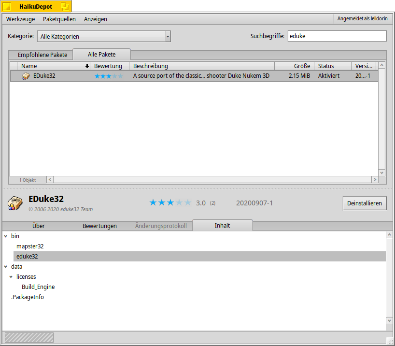Screen dimensions: 395x346
Task: Collapse the licenses folder
Action: pyautogui.click(x=11, y=277)
